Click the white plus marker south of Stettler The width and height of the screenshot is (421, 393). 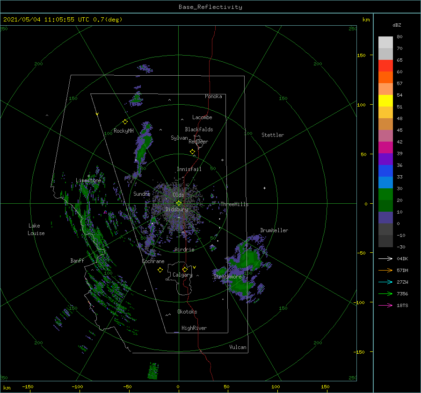tap(264, 188)
